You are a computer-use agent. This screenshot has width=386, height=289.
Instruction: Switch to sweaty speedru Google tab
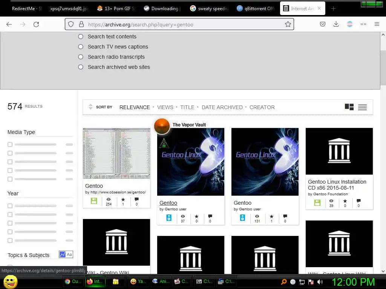[210, 9]
